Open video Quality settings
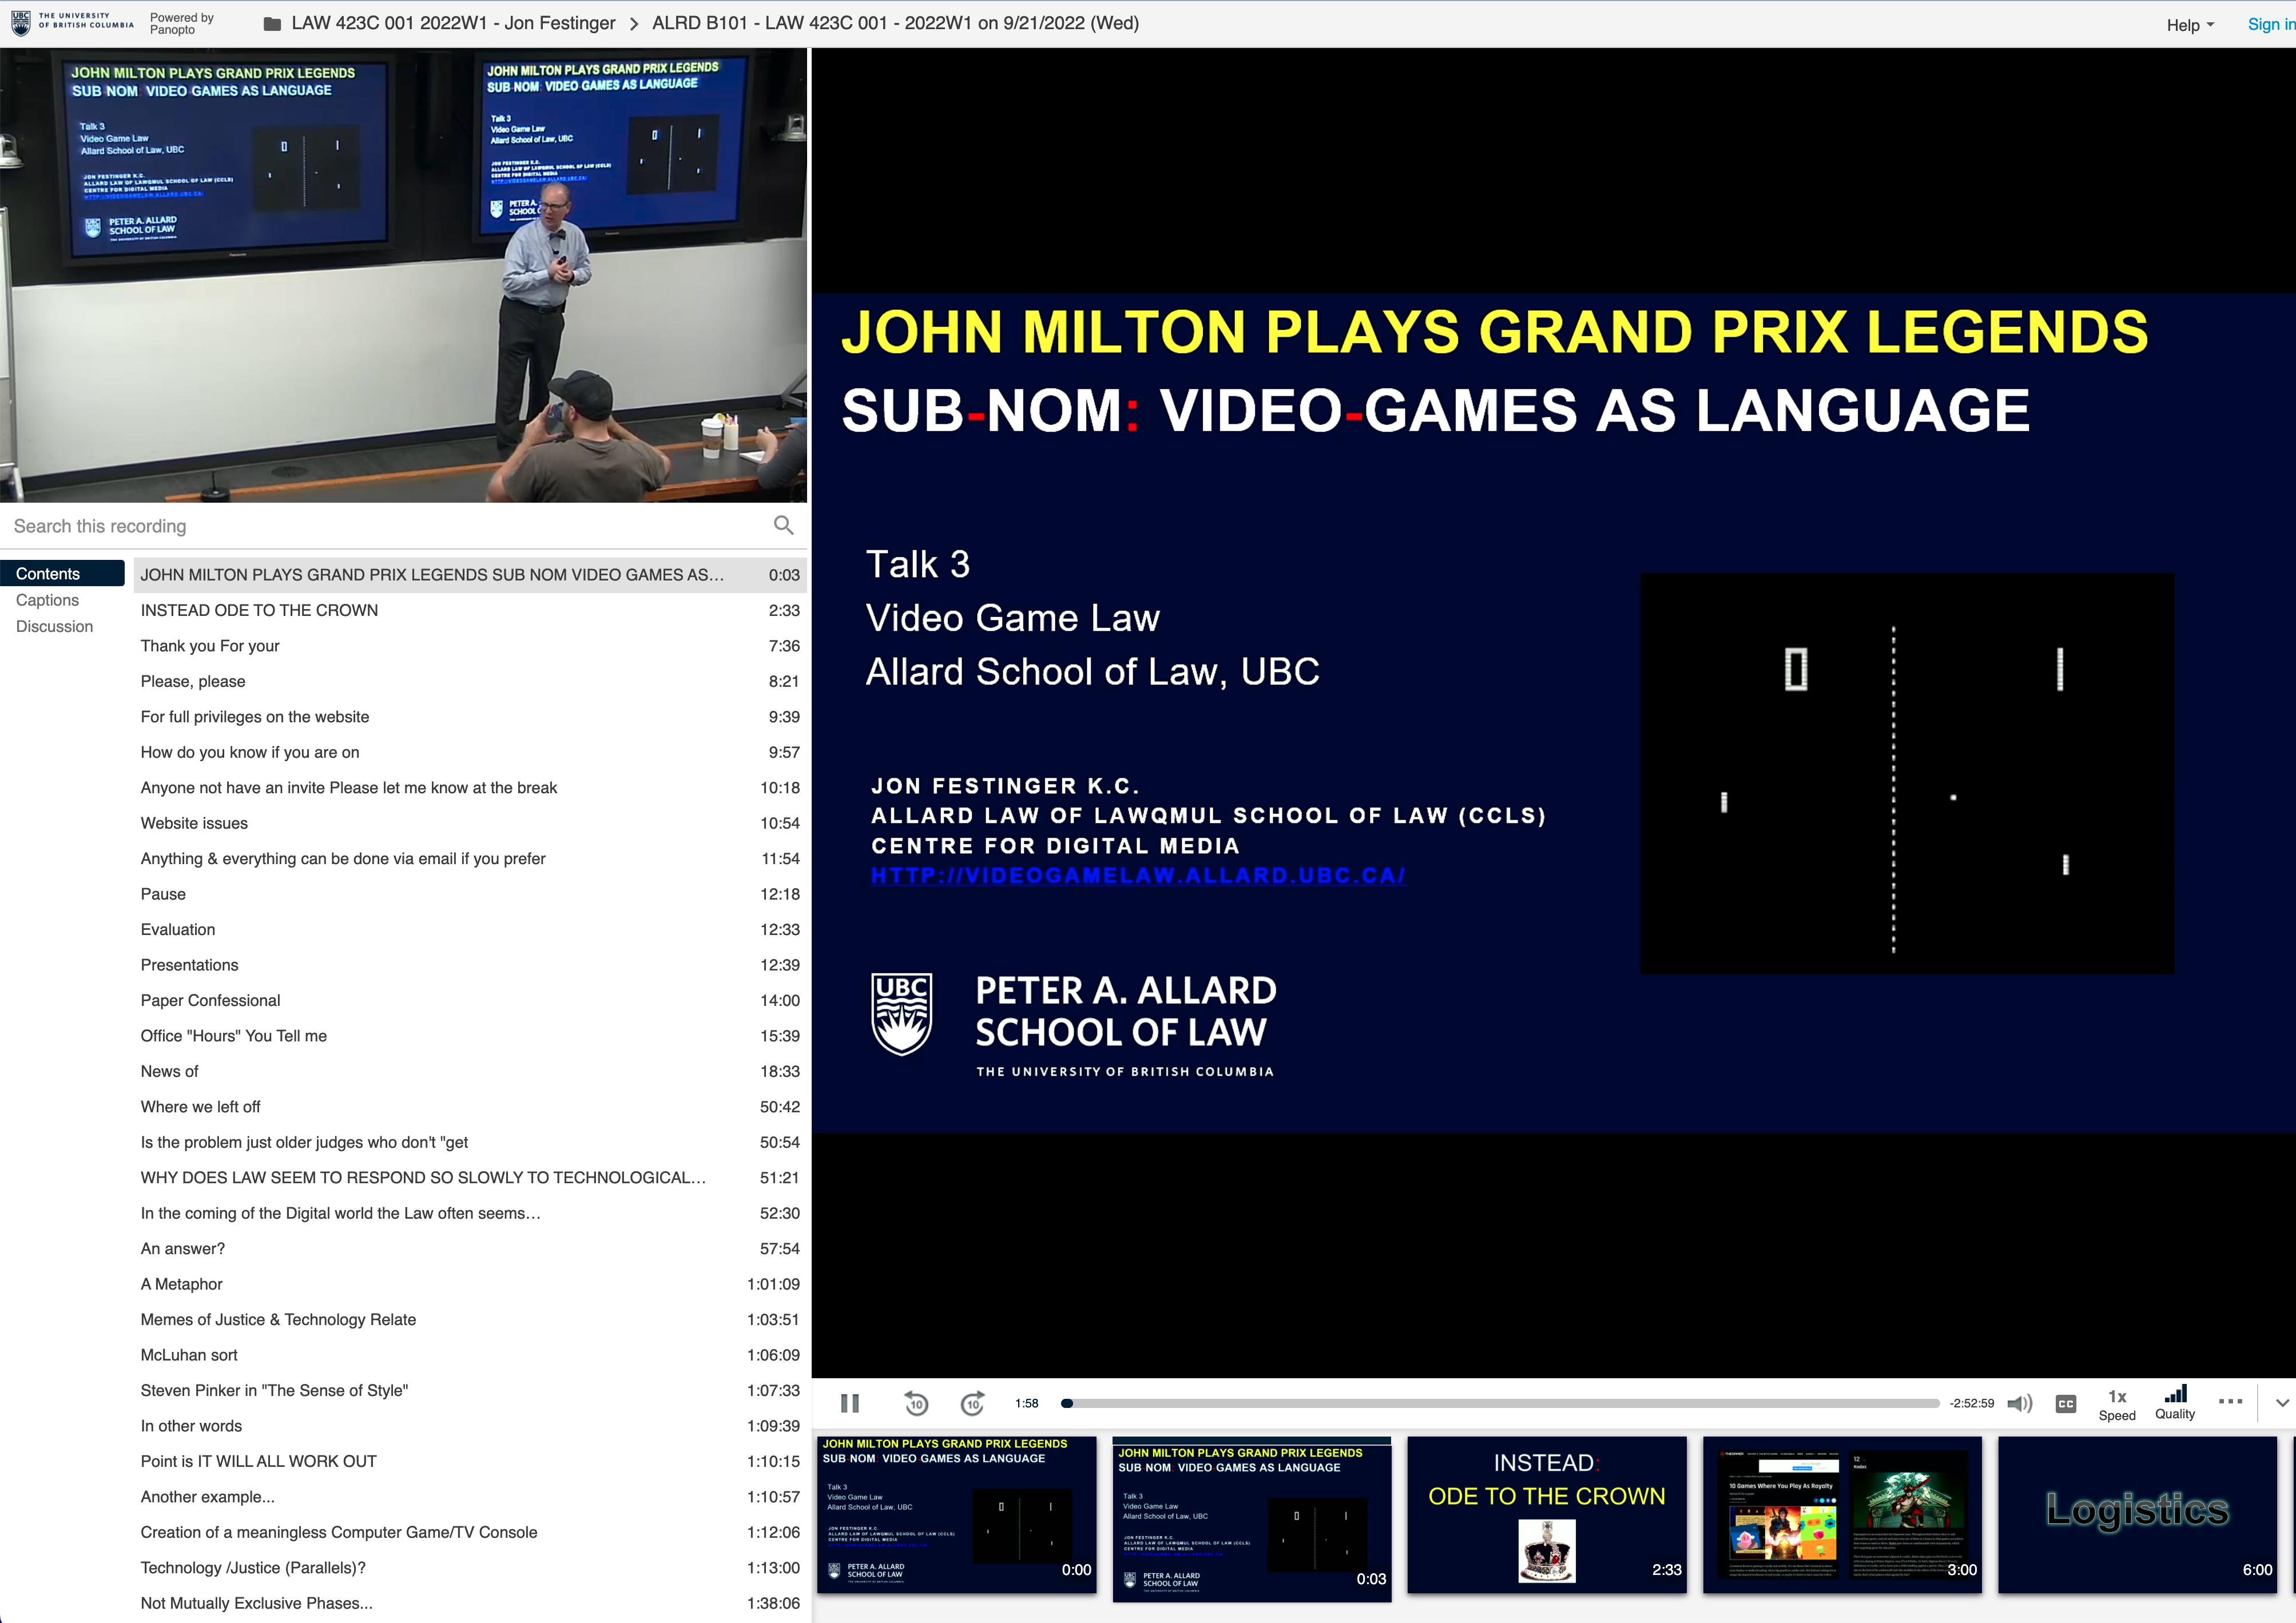 (x=2175, y=1403)
